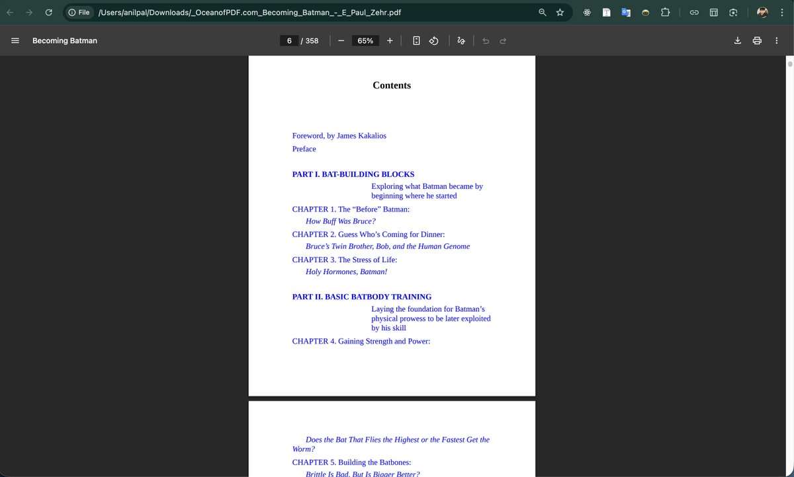Viewport: 794px width, 477px height.
Task: Click How Buff Was Bruce? subtitle link
Action: tap(341, 221)
